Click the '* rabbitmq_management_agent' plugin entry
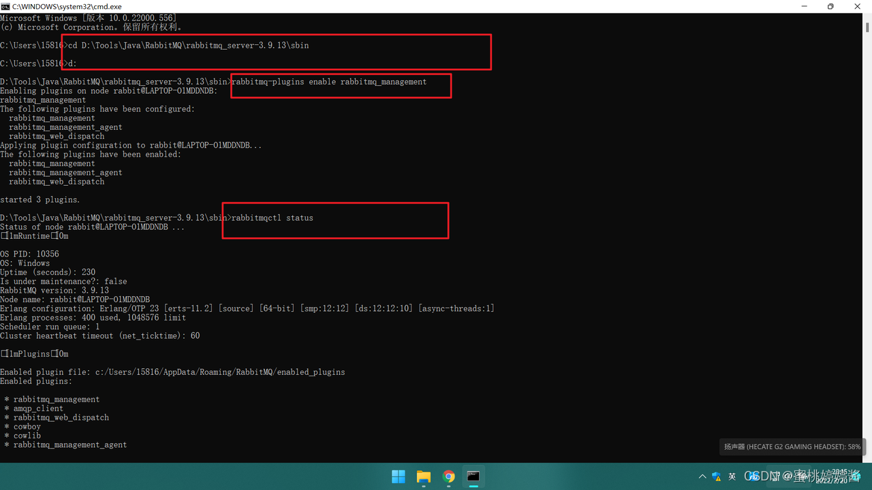Viewport: 872px width, 490px height. coord(65,444)
